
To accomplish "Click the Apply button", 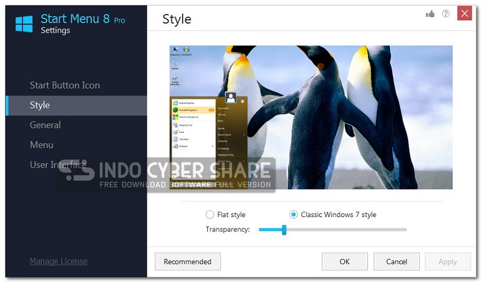I will (x=448, y=262).
